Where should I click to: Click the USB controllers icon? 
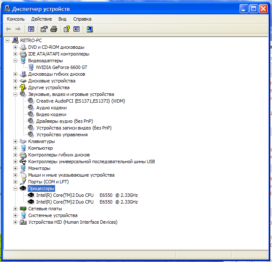click(23, 161)
